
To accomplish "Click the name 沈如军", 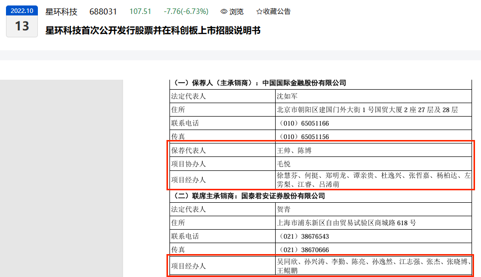I will point(287,96).
